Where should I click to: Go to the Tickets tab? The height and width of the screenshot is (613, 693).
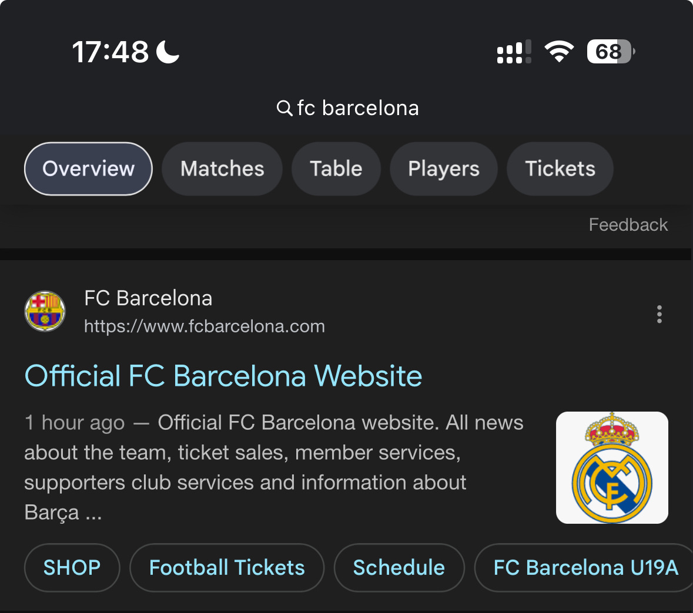tap(560, 169)
